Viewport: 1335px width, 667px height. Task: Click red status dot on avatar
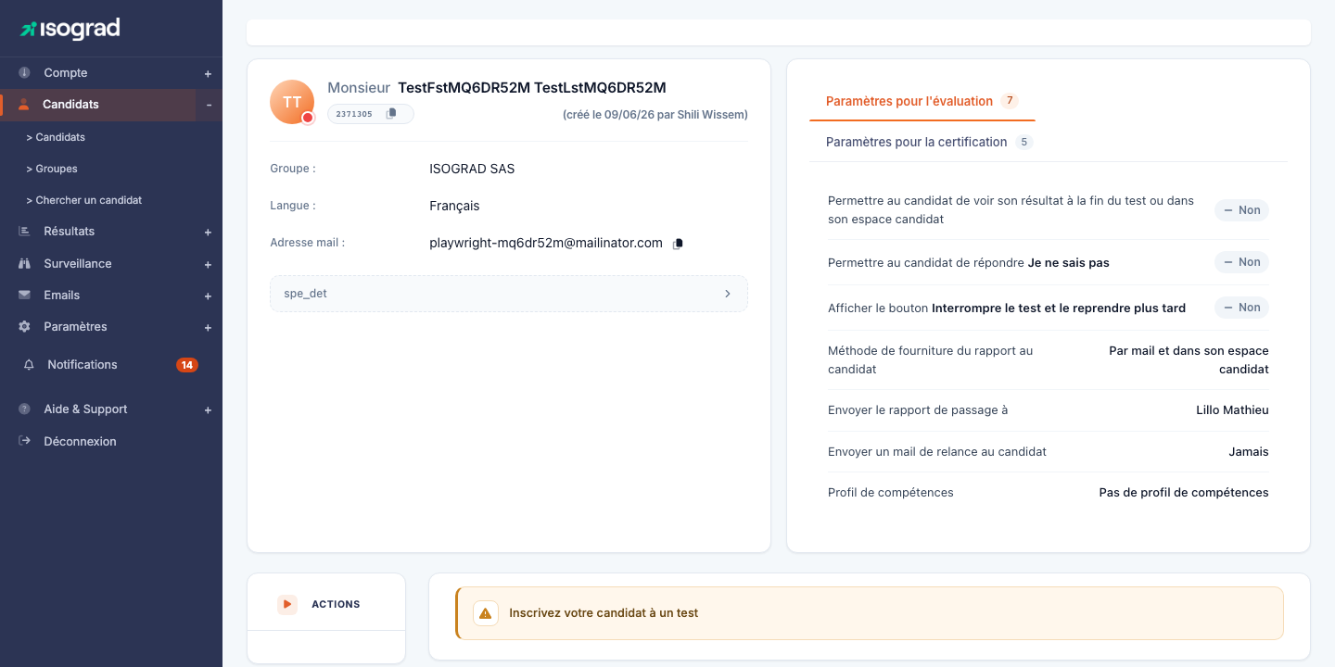click(x=308, y=118)
